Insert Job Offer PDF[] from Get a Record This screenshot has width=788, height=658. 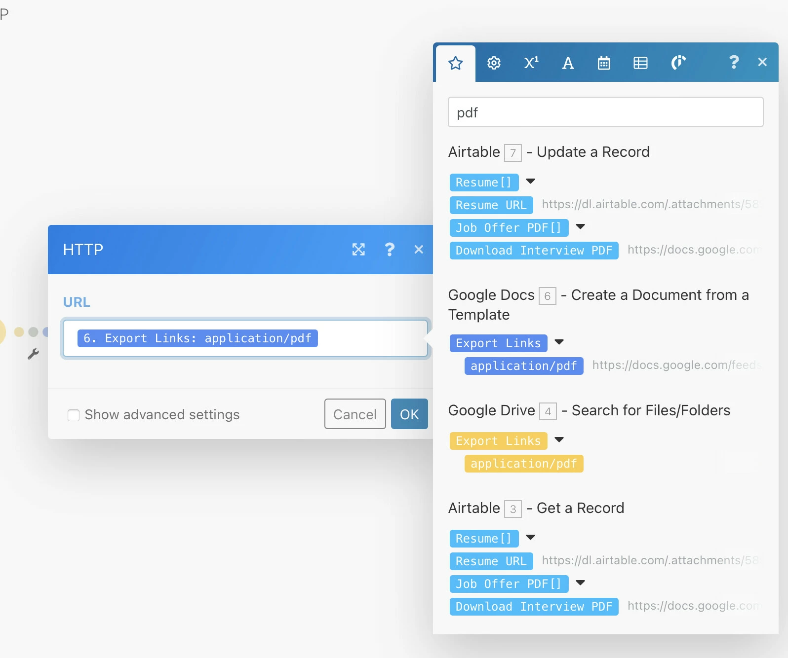[x=509, y=584]
